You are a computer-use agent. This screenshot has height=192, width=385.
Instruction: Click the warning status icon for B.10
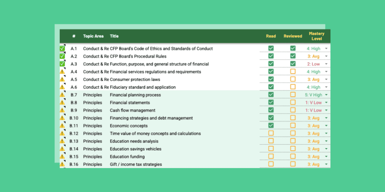(x=62, y=118)
